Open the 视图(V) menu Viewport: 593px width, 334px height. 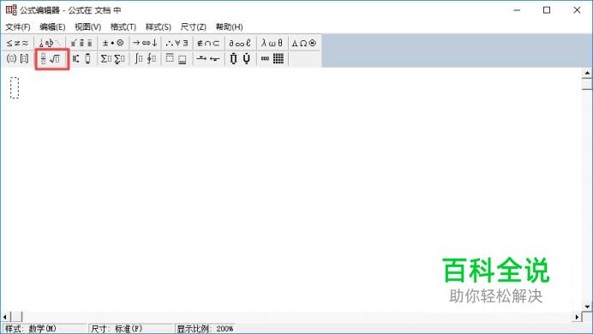coord(87,27)
